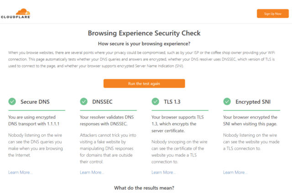Image resolution: width=292 pixels, height=195 pixels.
Task: Click the DNSSEC green checkmark icon
Action: pos(83,101)
